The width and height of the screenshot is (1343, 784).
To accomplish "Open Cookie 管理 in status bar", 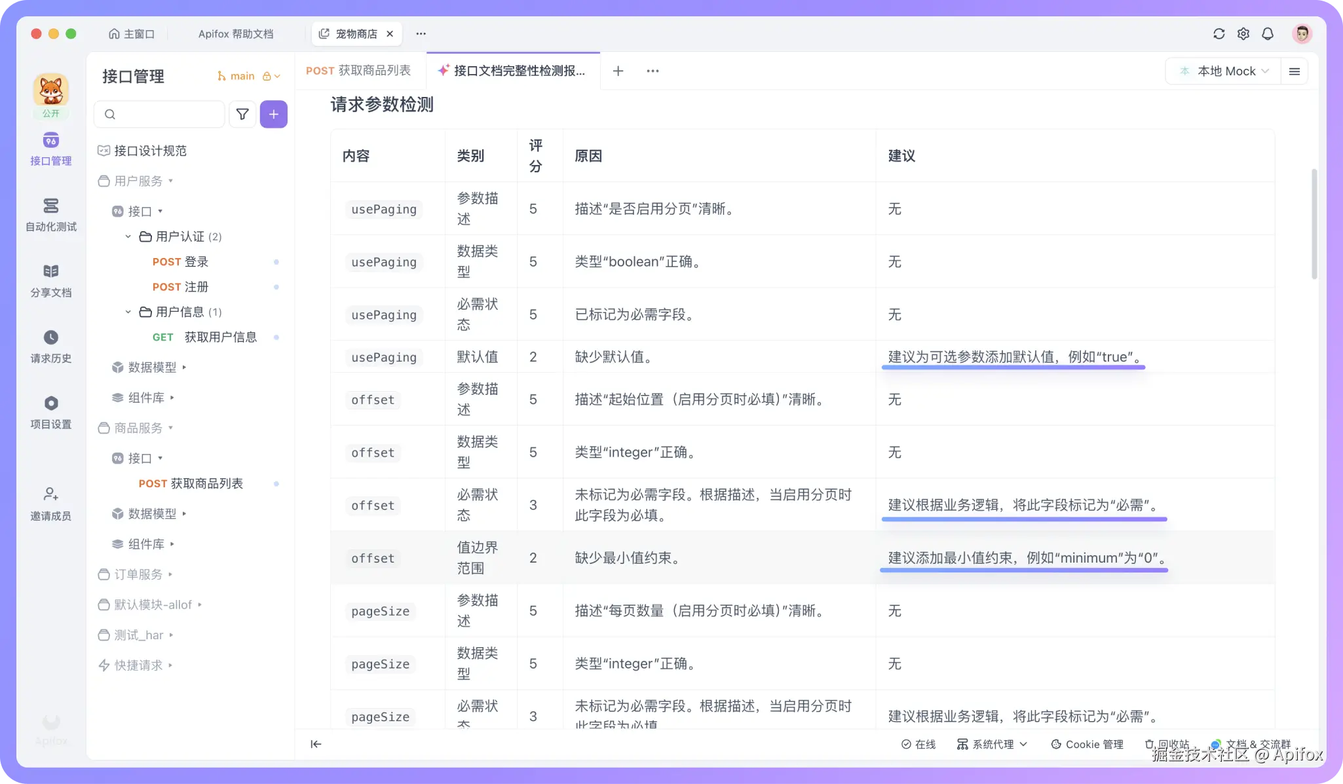I will pyautogui.click(x=1087, y=745).
